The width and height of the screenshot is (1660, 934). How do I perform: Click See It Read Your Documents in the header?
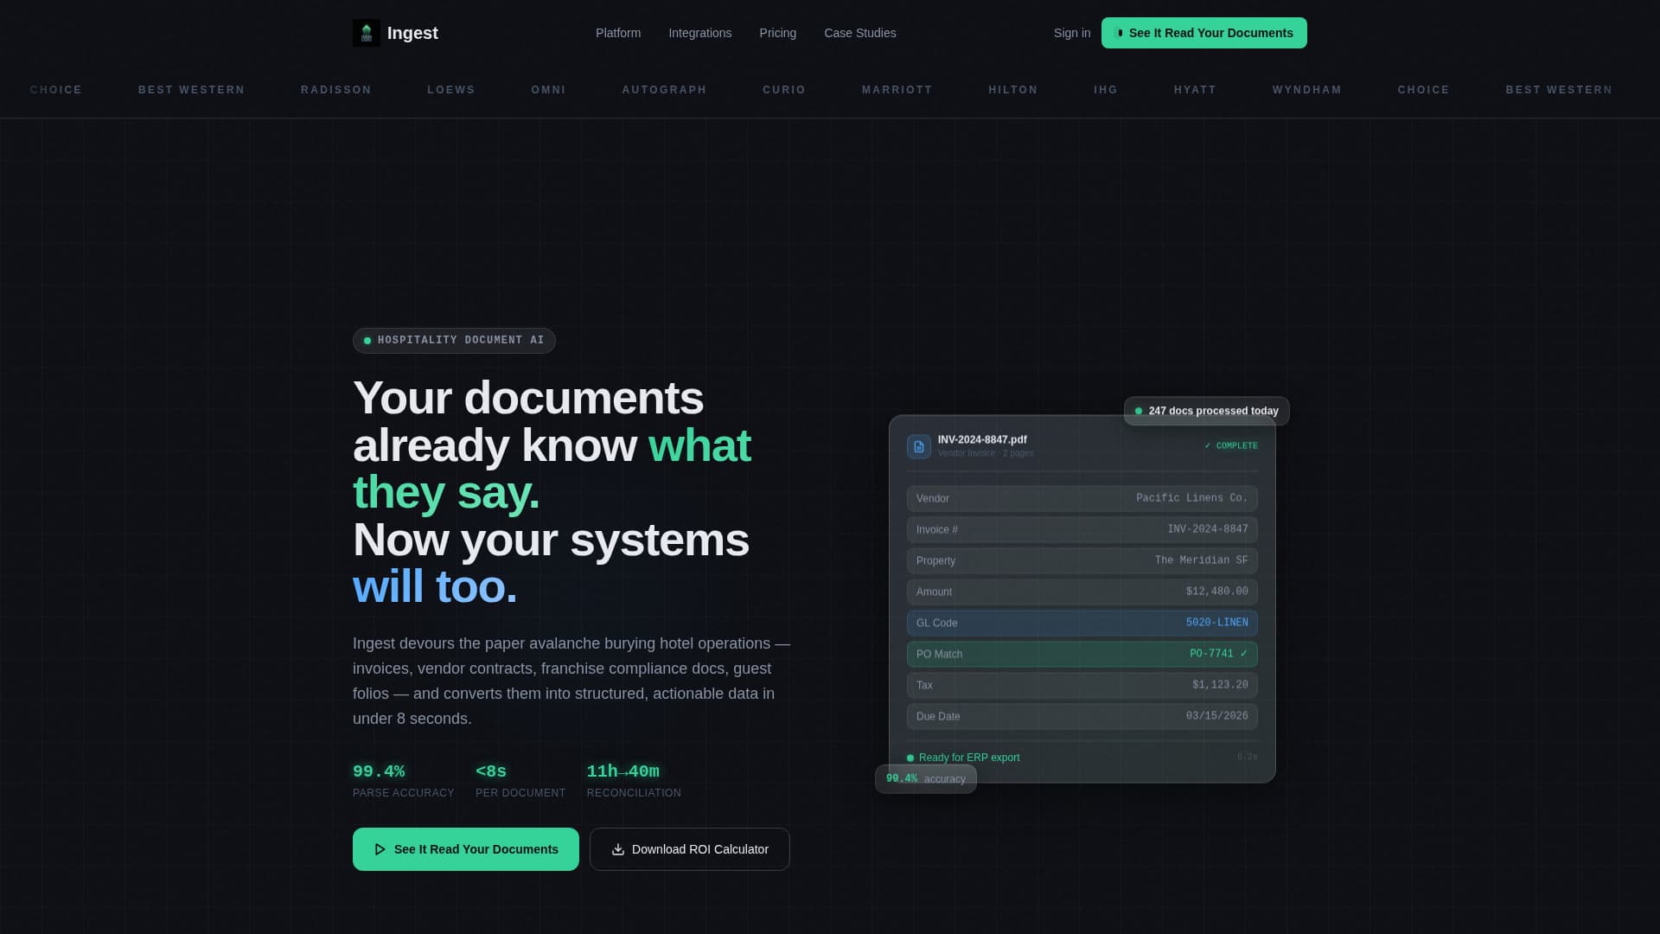(1203, 32)
